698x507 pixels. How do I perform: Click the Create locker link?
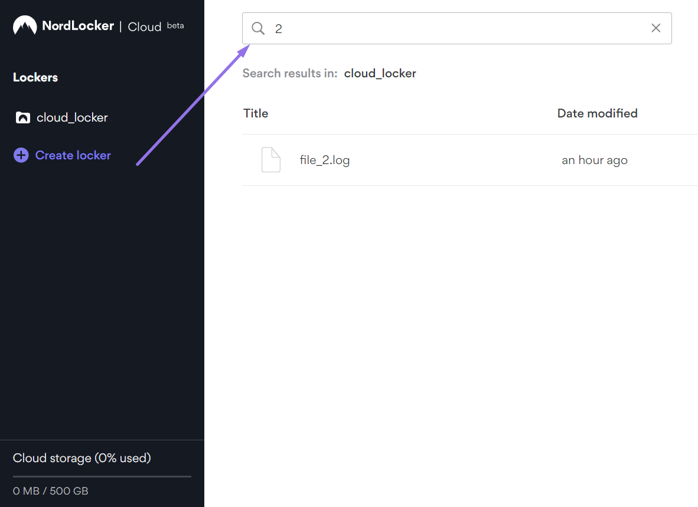tap(73, 155)
